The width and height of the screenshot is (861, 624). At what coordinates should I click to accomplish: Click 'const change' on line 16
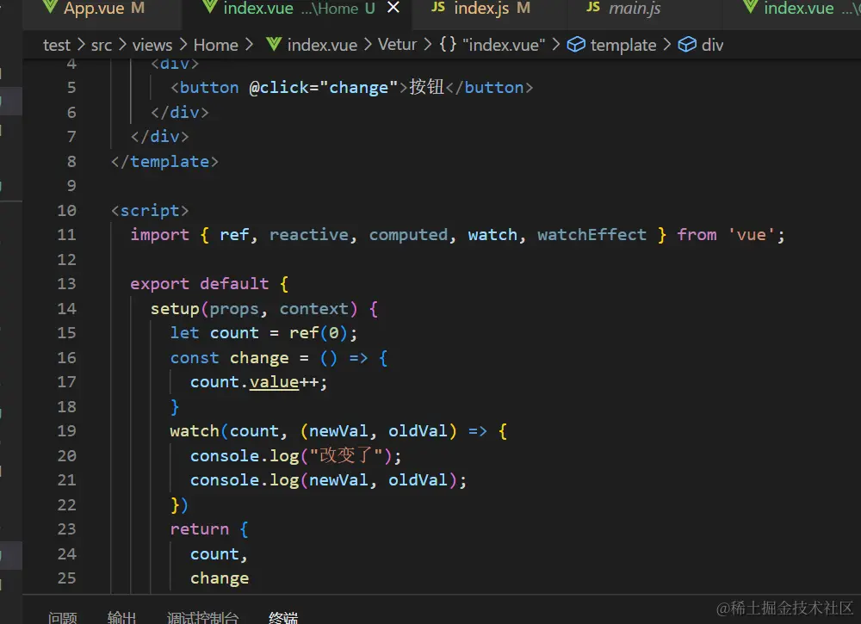pos(230,358)
